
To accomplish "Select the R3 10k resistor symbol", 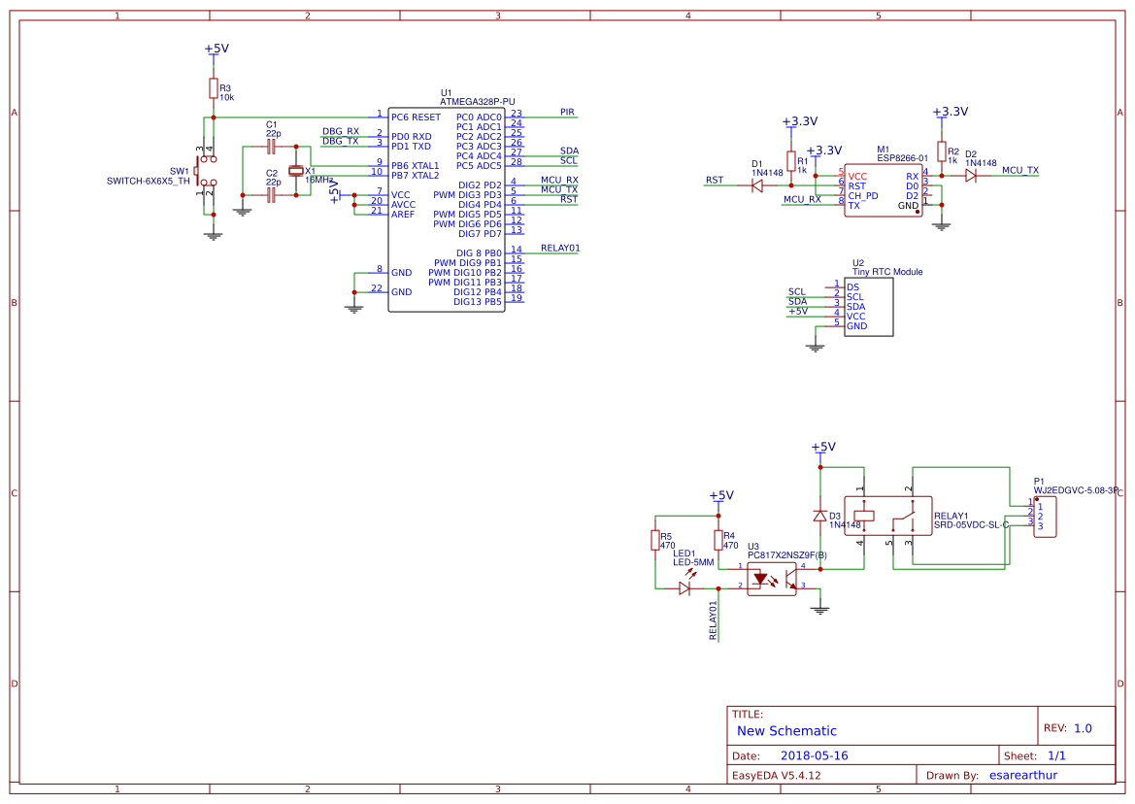I will click(x=213, y=88).
